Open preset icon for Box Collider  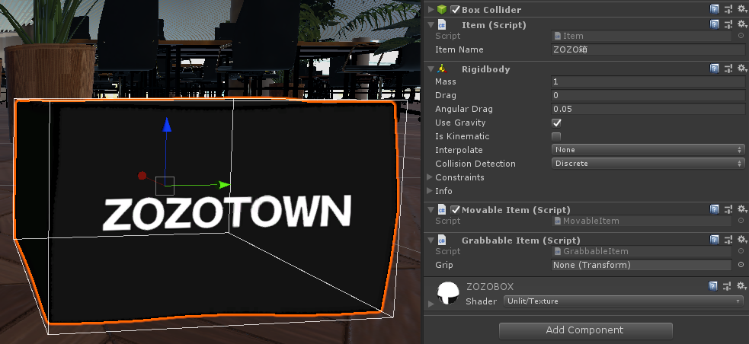tap(728, 9)
